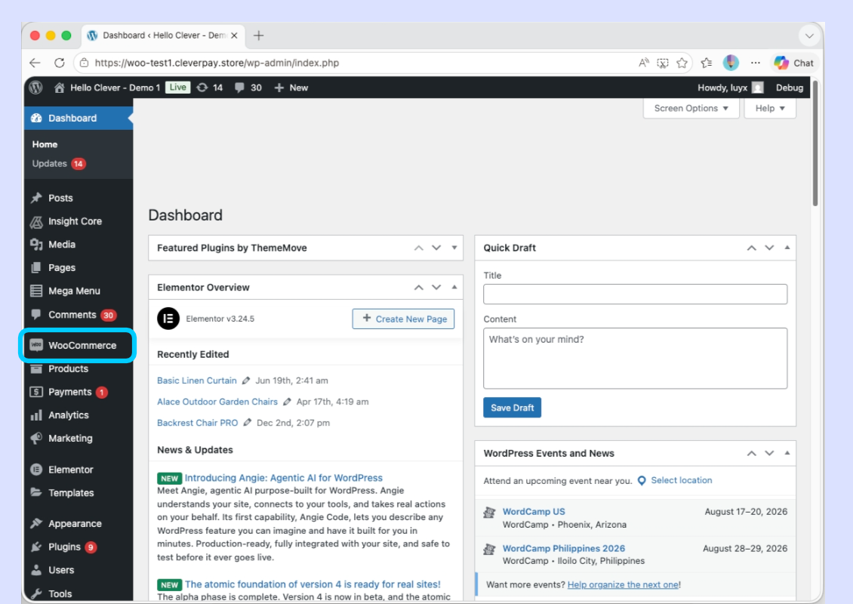Toggle the Featured Plugins by ThemeMove panel
Image resolution: width=853 pixels, height=604 pixels.
tap(454, 248)
